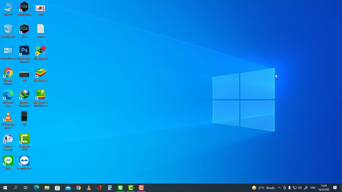The height and width of the screenshot is (192, 342).
Task: Open Control Panel desktop icon
Action: pos(8,53)
